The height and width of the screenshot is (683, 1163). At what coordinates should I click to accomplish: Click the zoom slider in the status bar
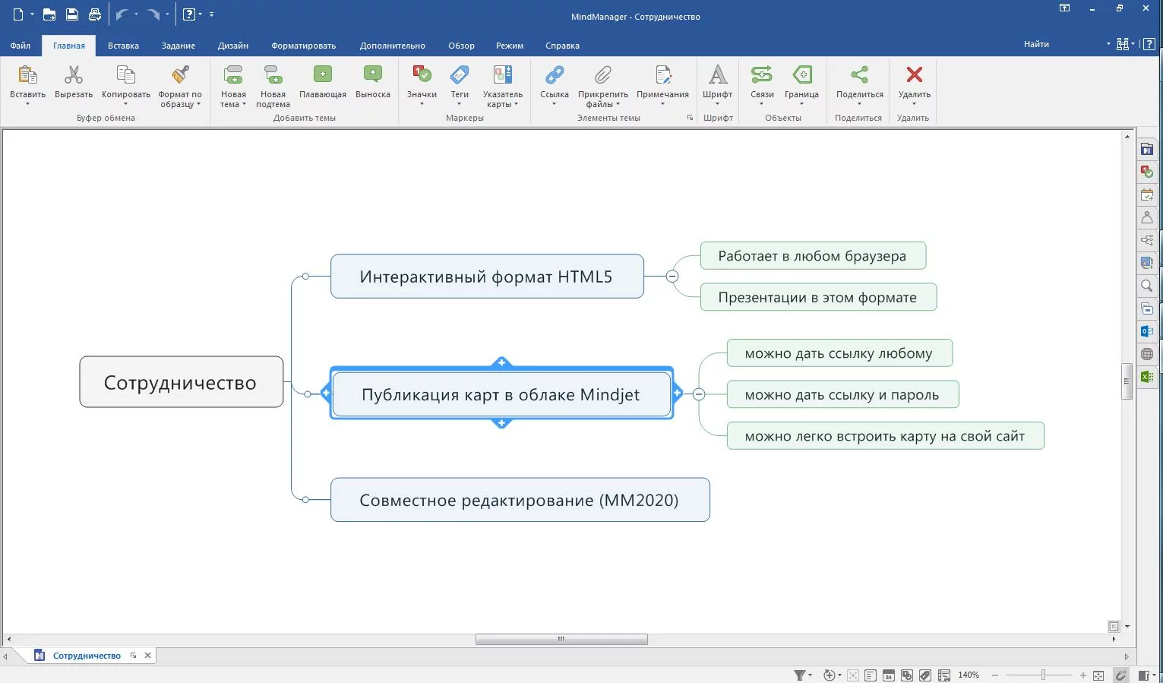pyautogui.click(x=1043, y=675)
